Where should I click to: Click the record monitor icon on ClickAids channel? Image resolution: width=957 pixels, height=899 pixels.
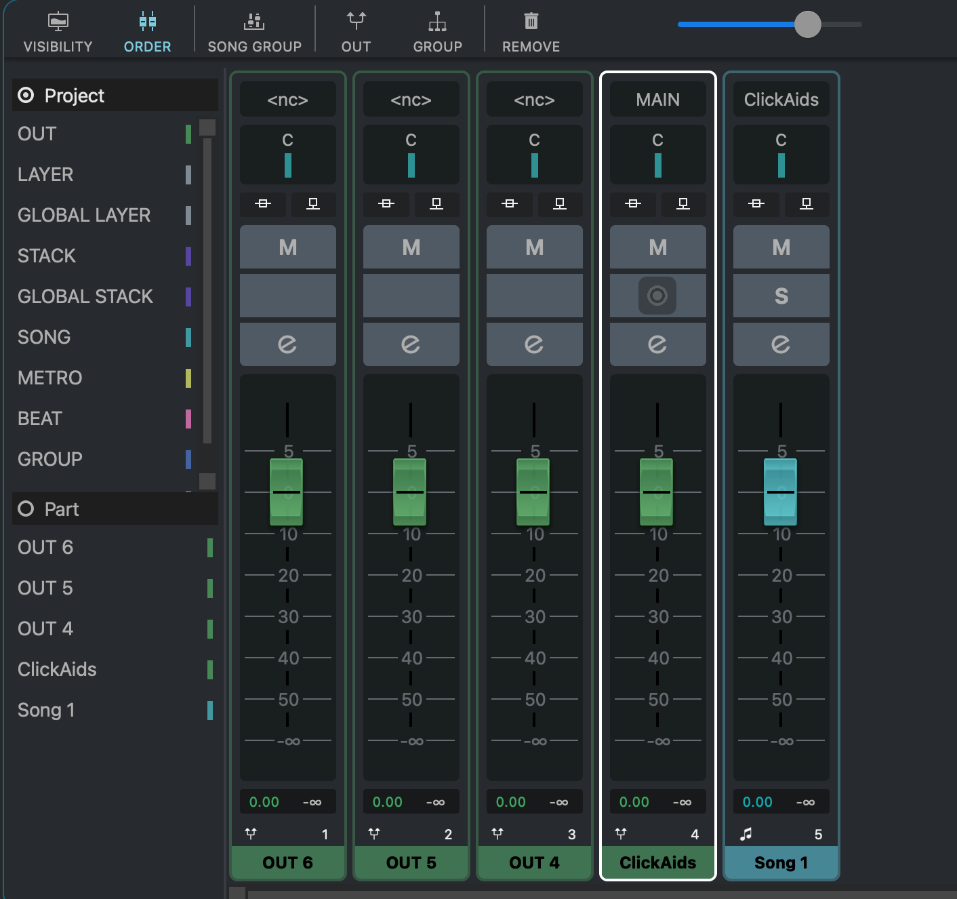pos(657,296)
